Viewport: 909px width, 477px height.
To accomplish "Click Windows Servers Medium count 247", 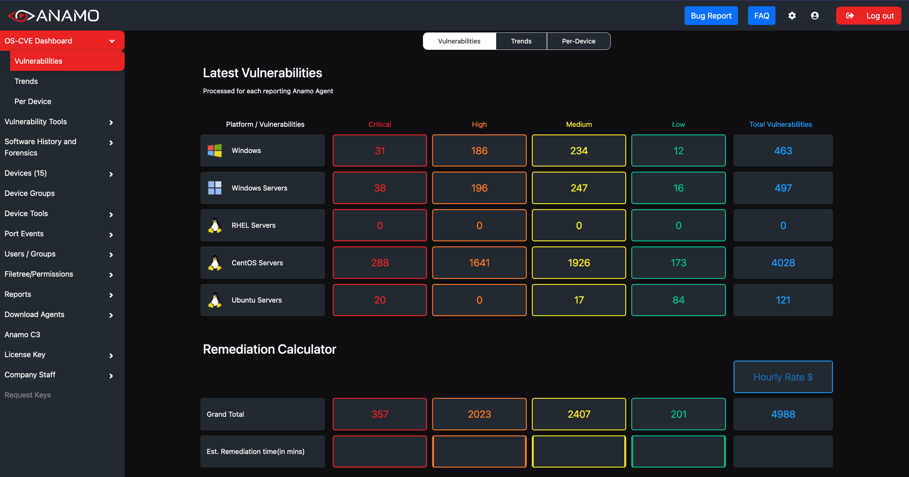I will pyautogui.click(x=579, y=188).
